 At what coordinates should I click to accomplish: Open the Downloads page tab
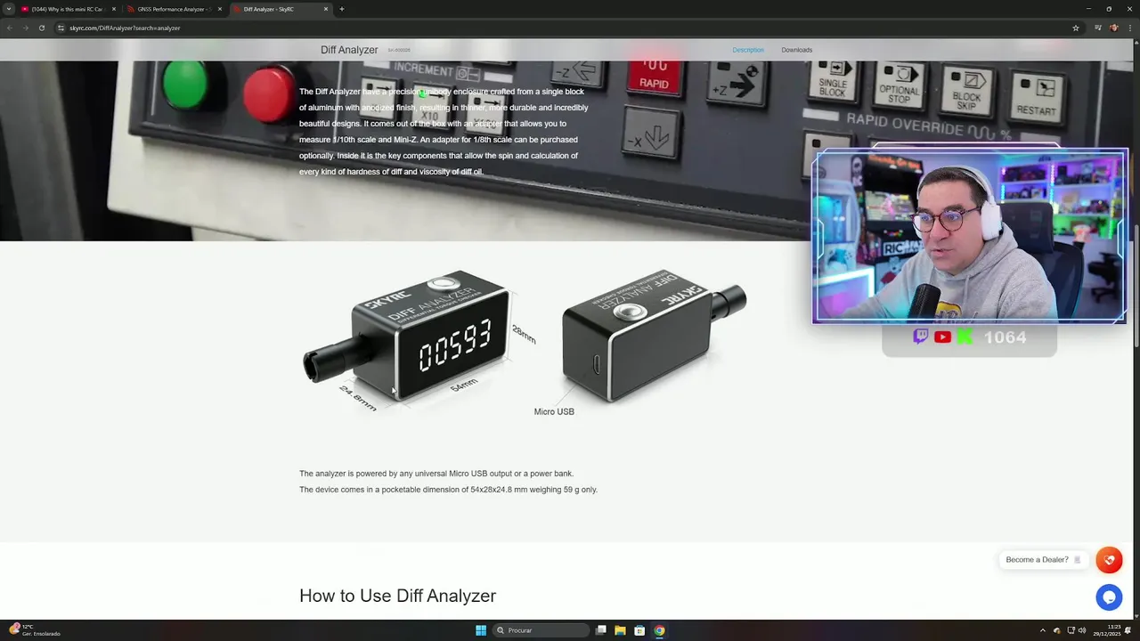click(797, 50)
